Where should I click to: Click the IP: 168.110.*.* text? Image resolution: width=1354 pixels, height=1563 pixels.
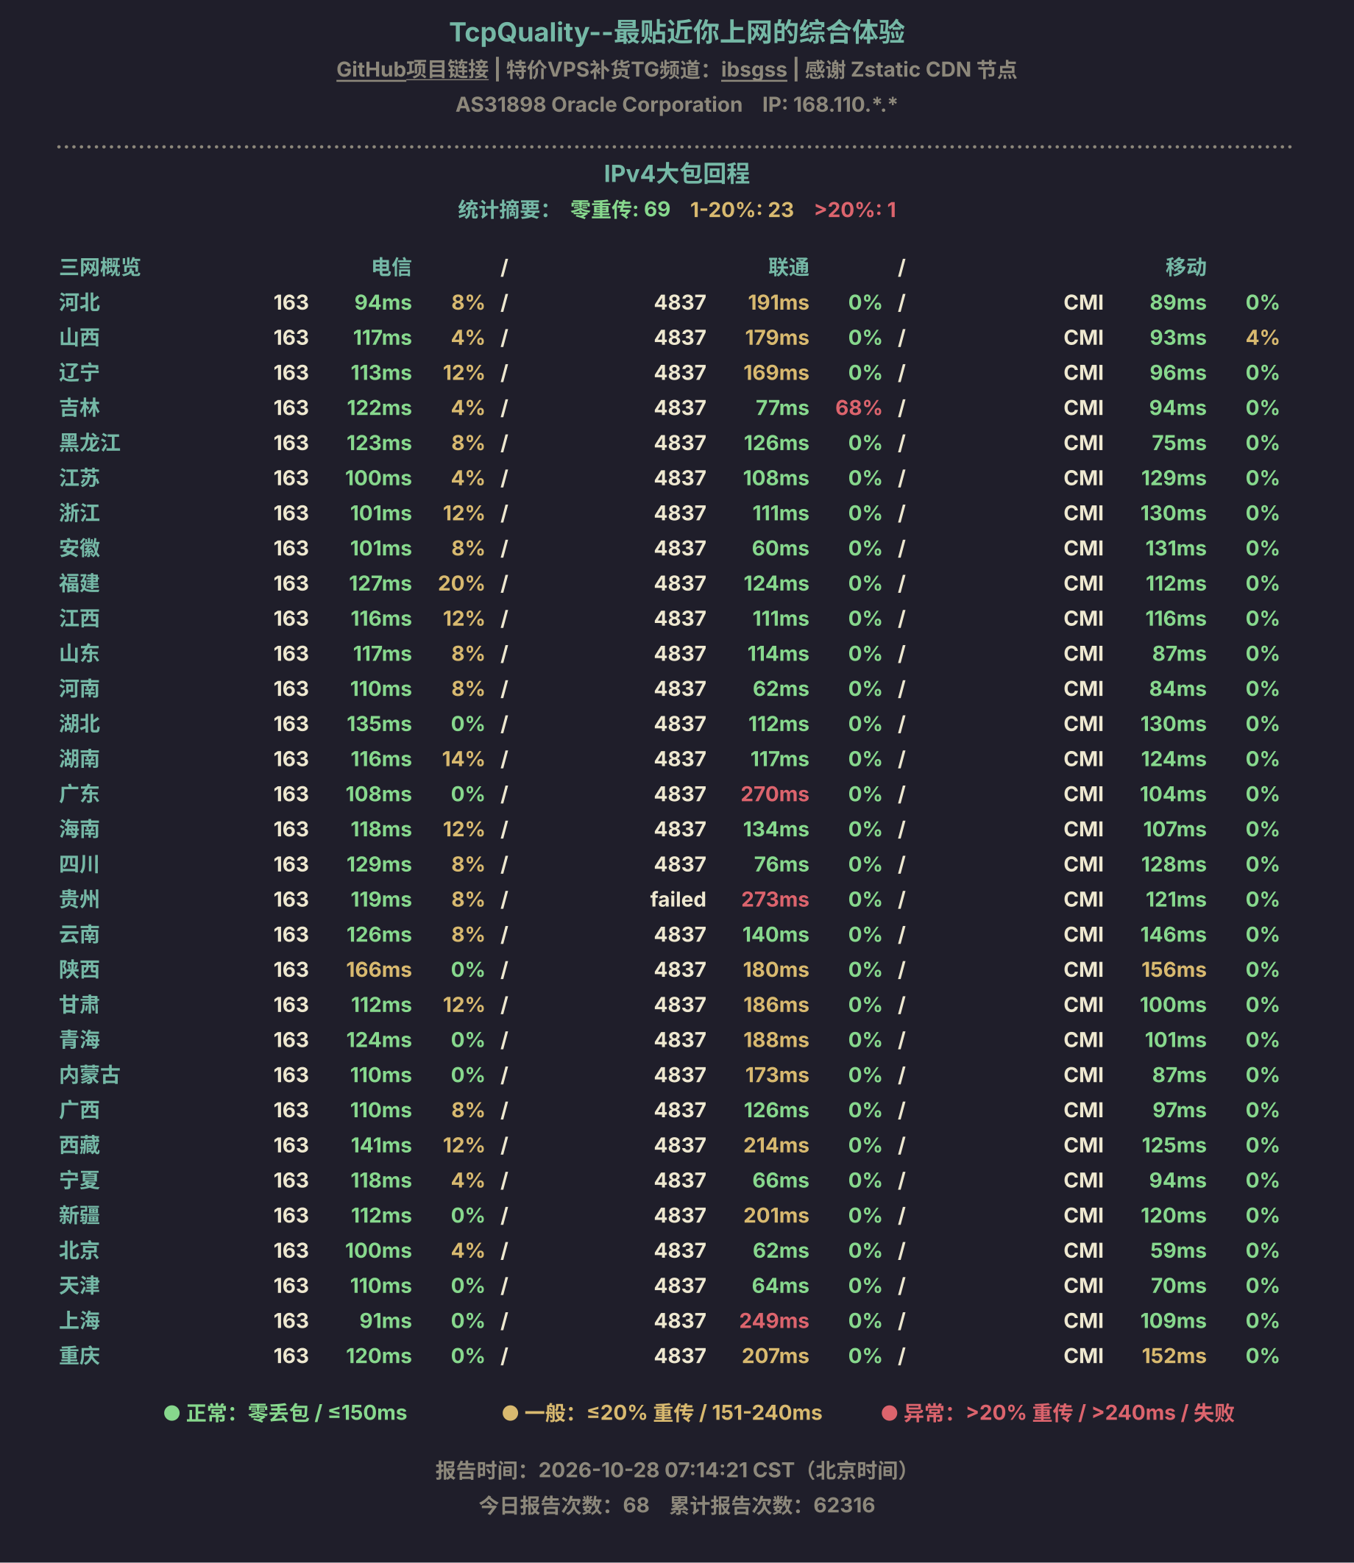(x=829, y=104)
